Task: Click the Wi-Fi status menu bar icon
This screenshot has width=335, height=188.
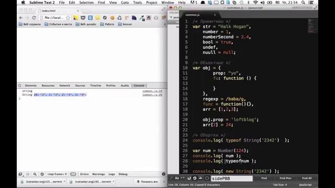Action: (x=255, y=3)
